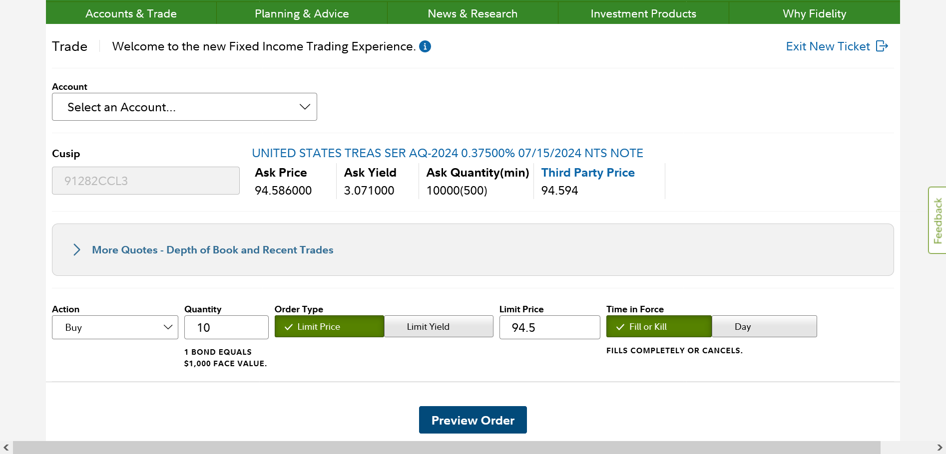Open the United States Treas note link
Image resolution: width=946 pixels, height=454 pixels.
448,153
